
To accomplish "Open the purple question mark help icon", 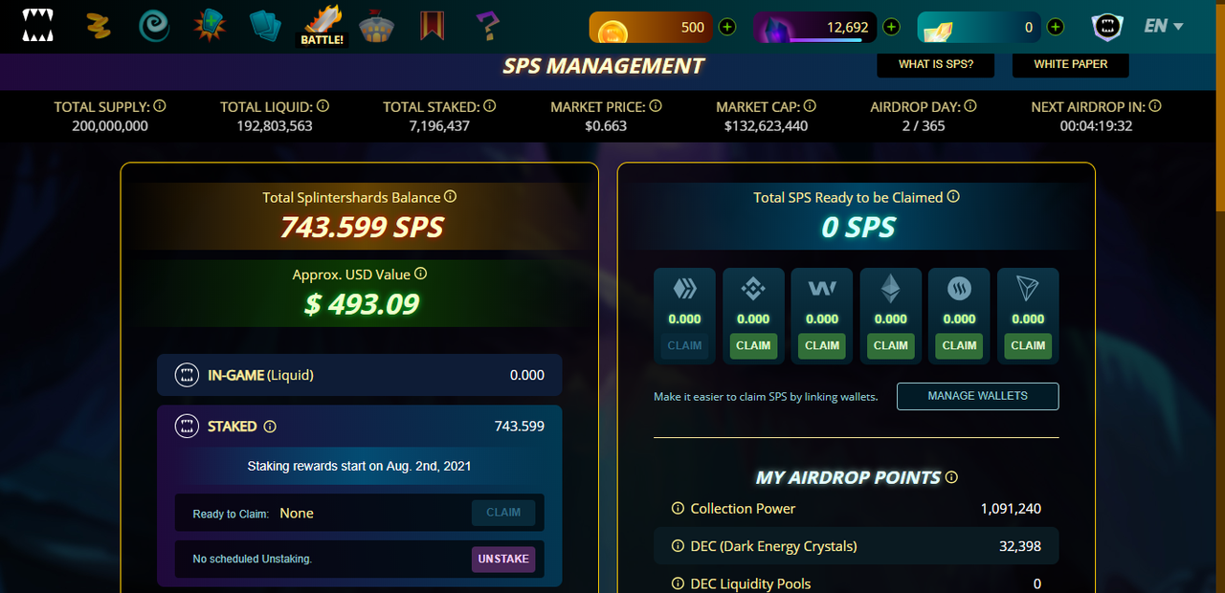I will coord(487,27).
